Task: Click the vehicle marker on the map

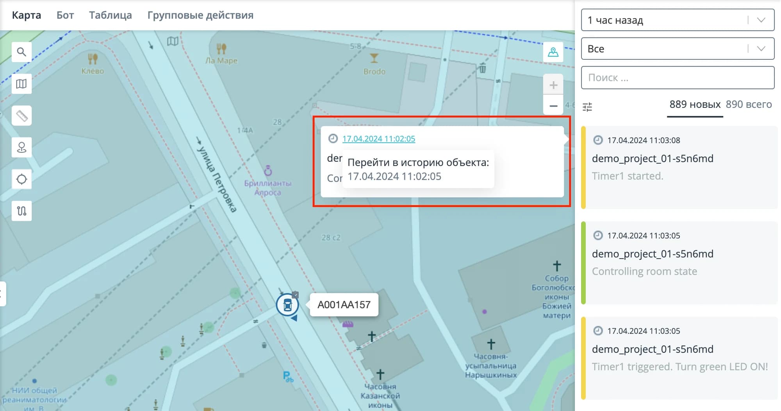Action: point(287,305)
